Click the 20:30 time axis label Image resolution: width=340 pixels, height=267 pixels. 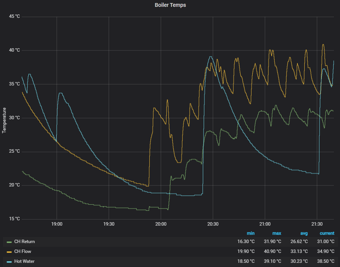(213, 224)
